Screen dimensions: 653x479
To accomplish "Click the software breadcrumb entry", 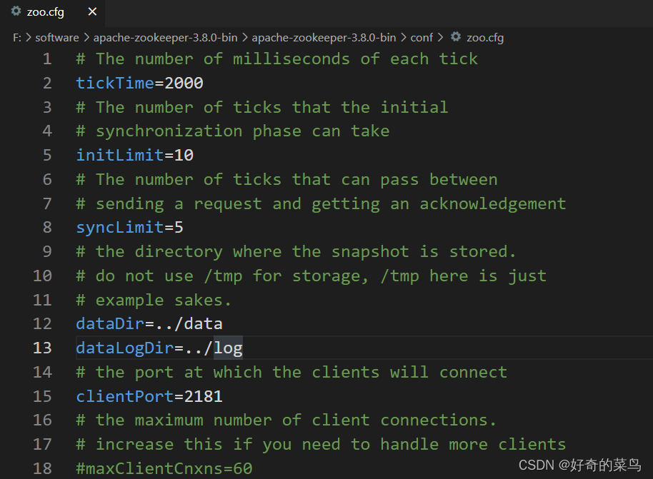I will pyautogui.click(x=56, y=37).
